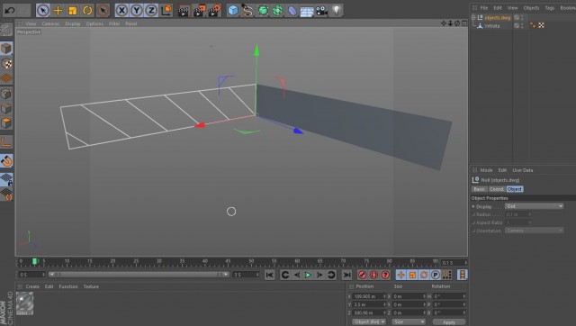Click the green timeline playhead marker

34,261
